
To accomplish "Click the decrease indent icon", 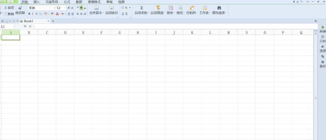I will click(69, 14).
